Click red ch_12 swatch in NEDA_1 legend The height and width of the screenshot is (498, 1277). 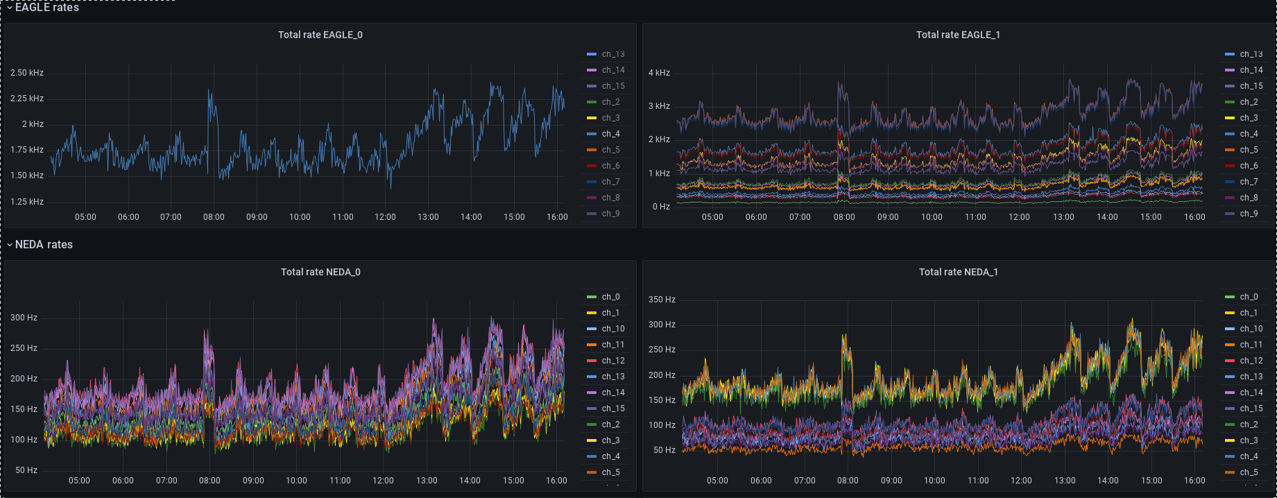1229,361
